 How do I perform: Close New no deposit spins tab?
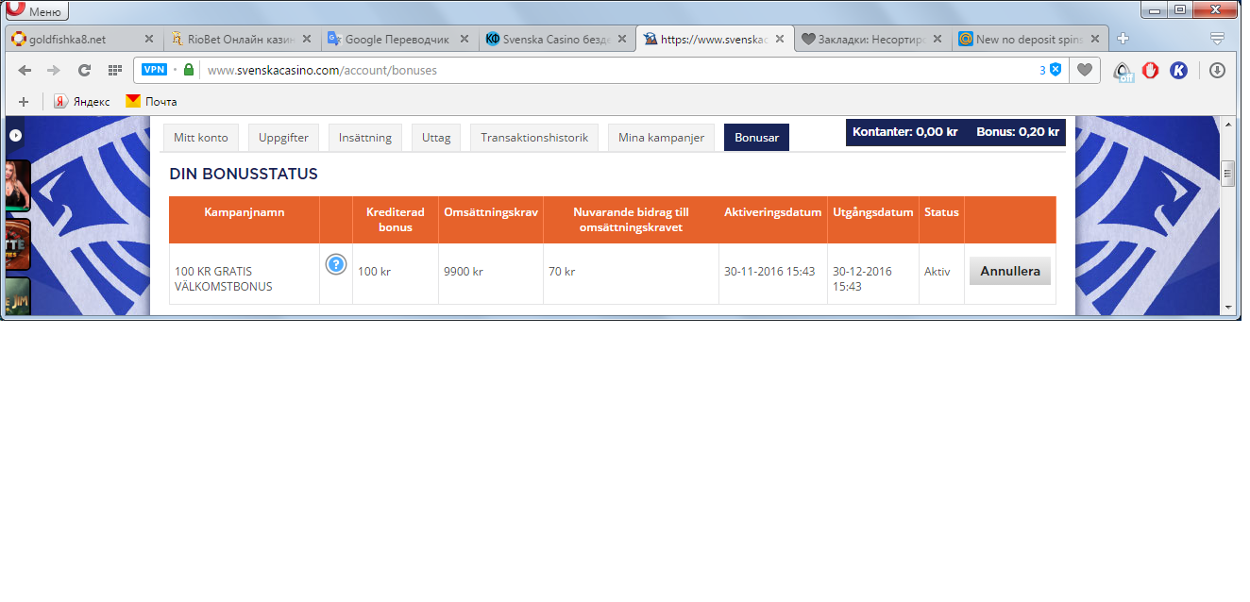click(1094, 40)
